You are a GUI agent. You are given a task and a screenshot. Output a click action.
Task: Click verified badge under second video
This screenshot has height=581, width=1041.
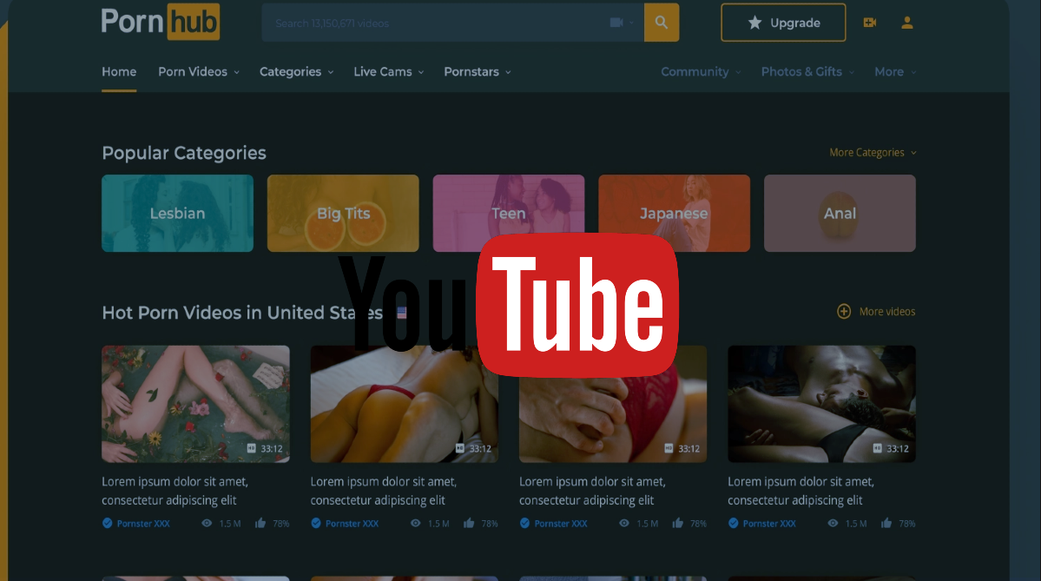click(x=316, y=524)
